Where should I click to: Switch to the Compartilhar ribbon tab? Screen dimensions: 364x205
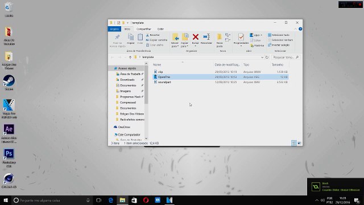pyautogui.click(x=144, y=29)
